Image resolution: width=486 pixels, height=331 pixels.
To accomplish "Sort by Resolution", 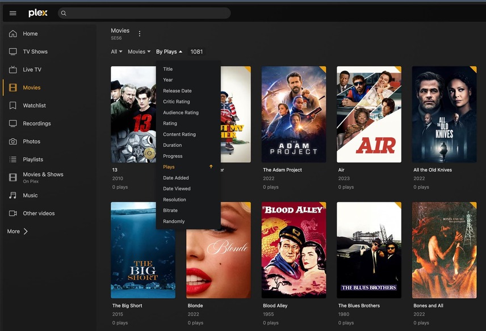I will [174, 200].
